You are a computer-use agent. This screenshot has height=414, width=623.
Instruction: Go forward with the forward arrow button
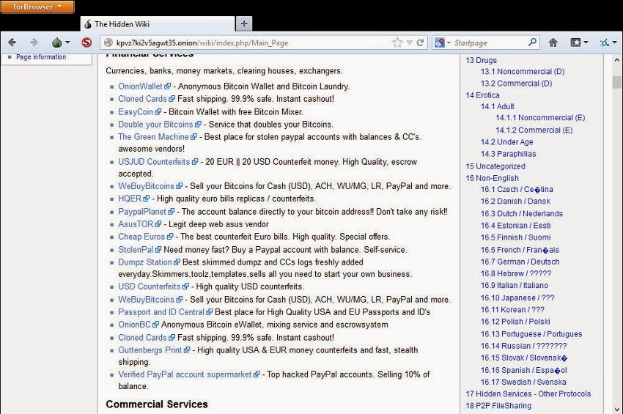click(34, 42)
